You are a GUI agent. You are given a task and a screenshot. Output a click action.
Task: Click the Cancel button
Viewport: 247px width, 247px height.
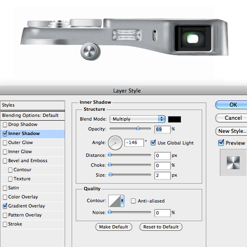(x=231, y=118)
